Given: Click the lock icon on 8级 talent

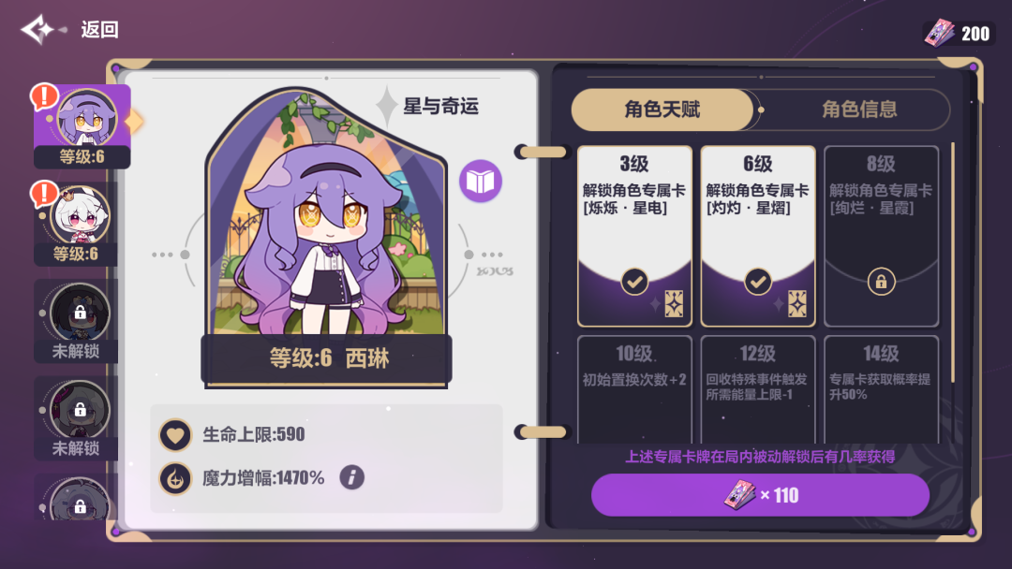Looking at the screenshot, I should click(x=881, y=282).
